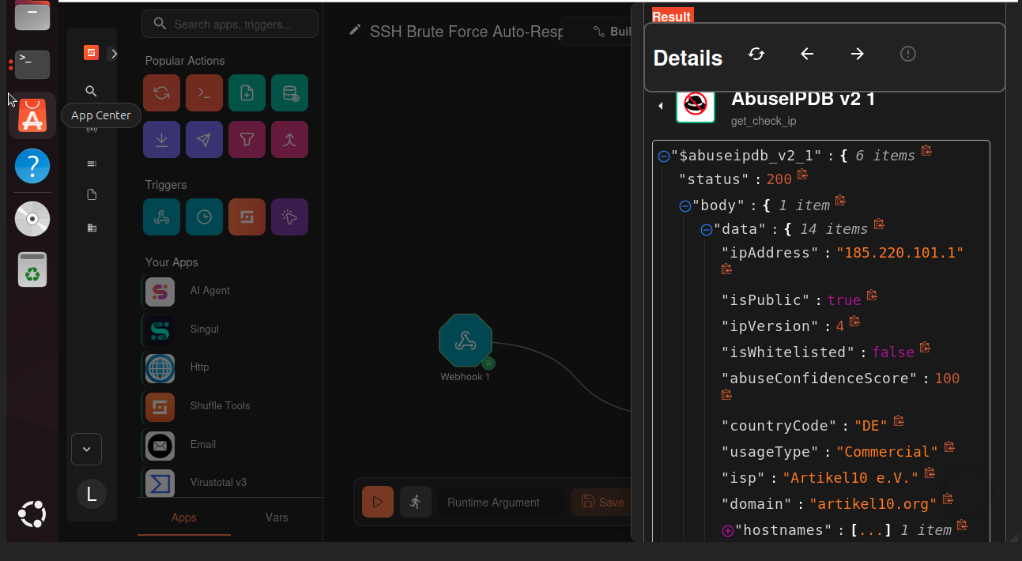Select the AI Agent app
1022x561 pixels.
pyautogui.click(x=231, y=292)
